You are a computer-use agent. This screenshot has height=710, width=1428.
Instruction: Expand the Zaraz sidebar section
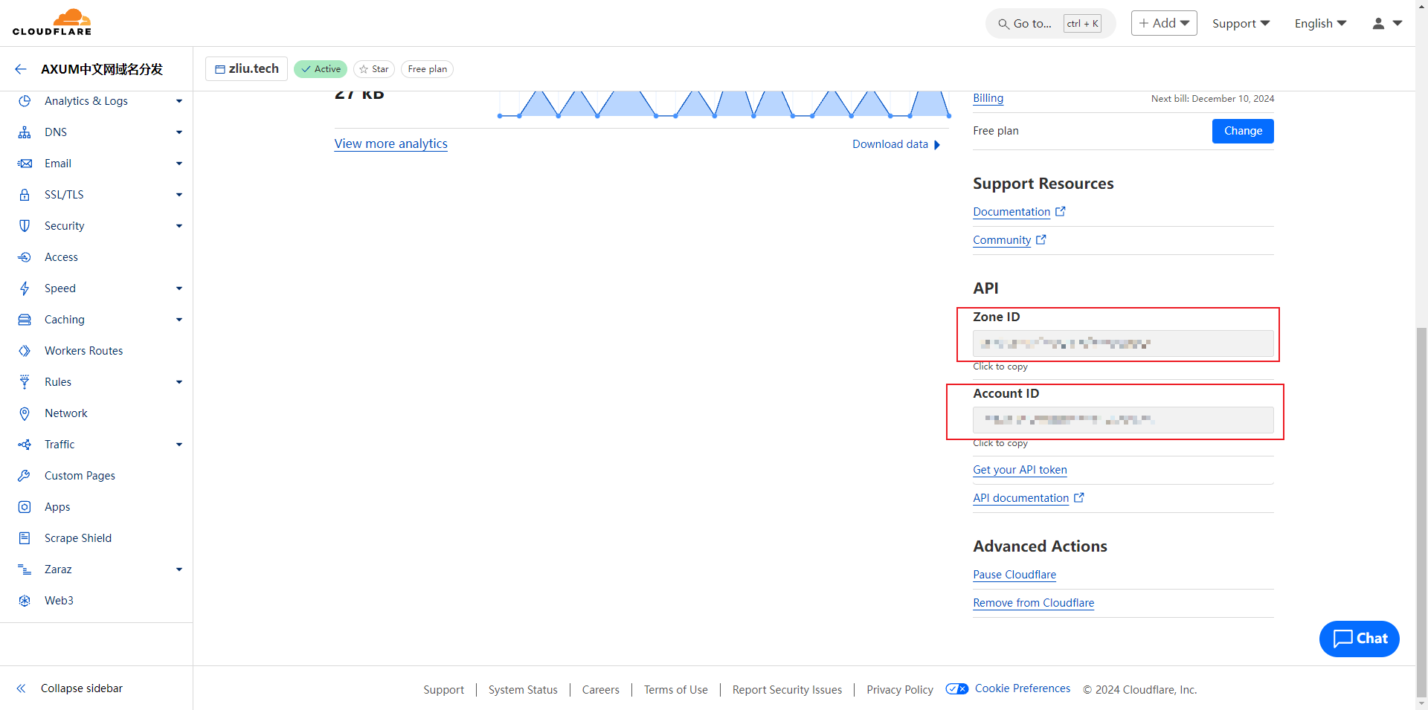[x=179, y=569]
